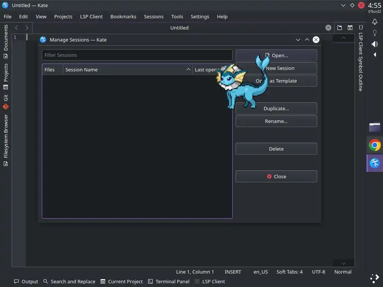
Task: Open the File menu
Action: pos(7,16)
